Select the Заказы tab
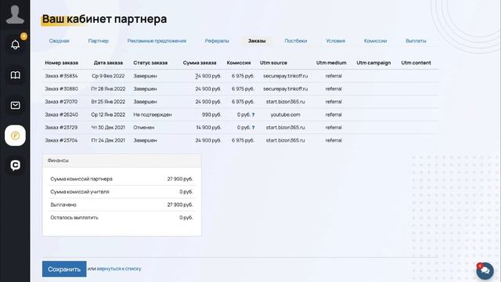 pos(257,41)
